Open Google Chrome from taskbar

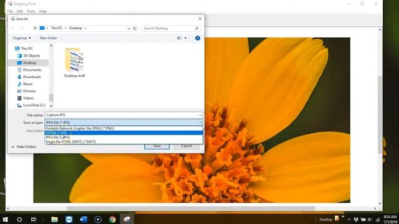click(112, 220)
